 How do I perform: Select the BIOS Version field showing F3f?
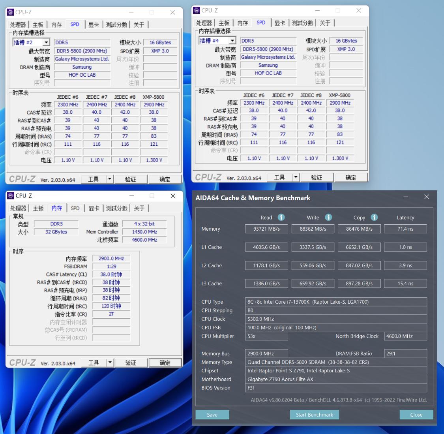pyautogui.click(x=336, y=388)
